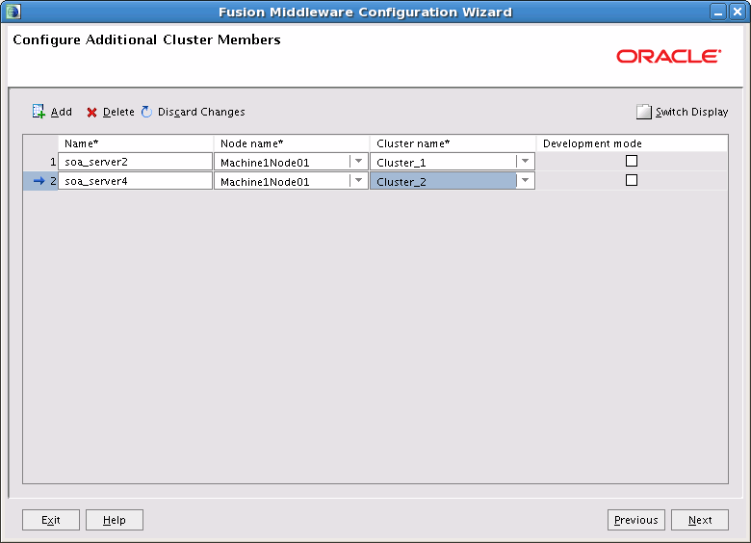Click the highlighted Cluster_2 value
Image resolution: width=751 pixels, height=543 pixels.
[x=401, y=182]
